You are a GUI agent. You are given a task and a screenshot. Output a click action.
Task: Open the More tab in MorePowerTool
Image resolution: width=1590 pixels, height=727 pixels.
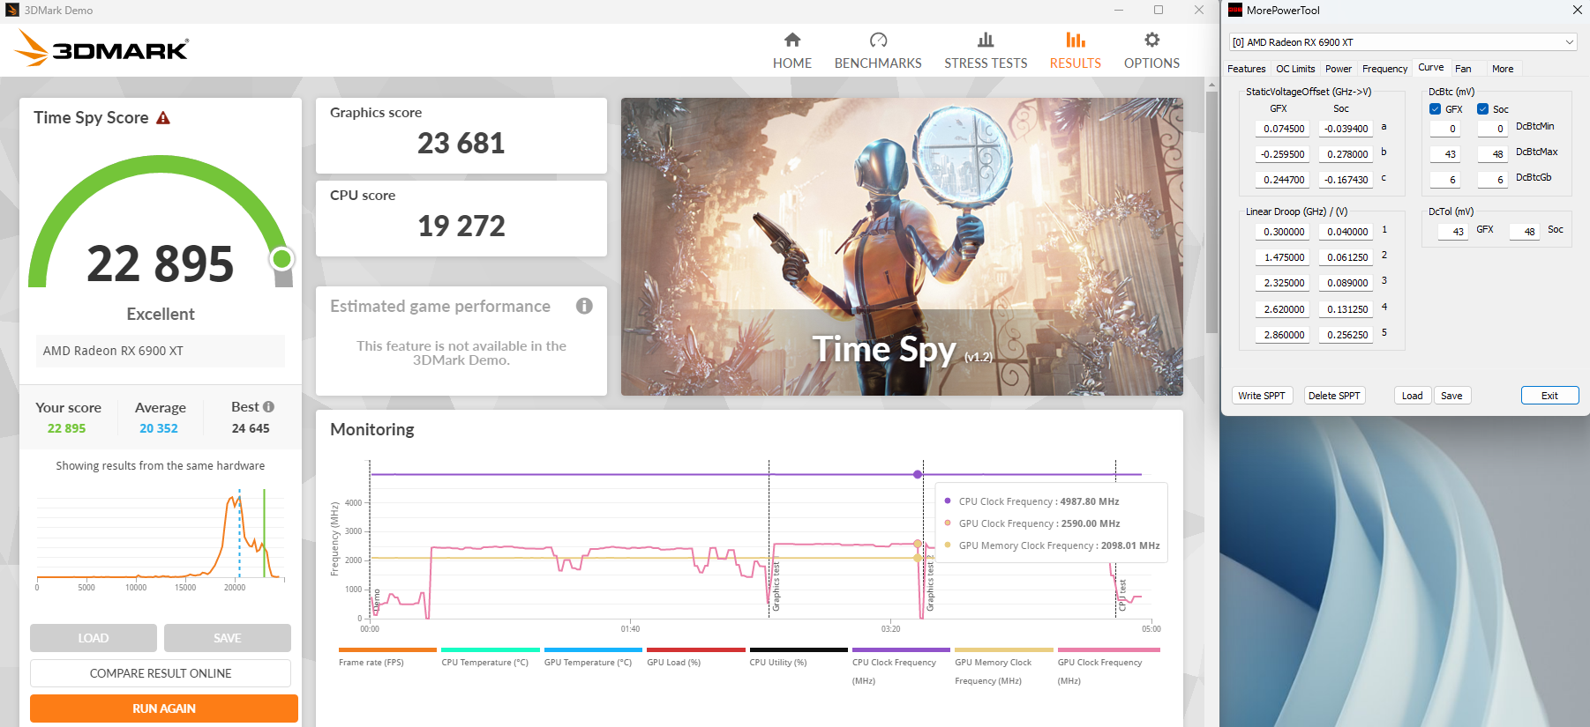tap(1503, 69)
